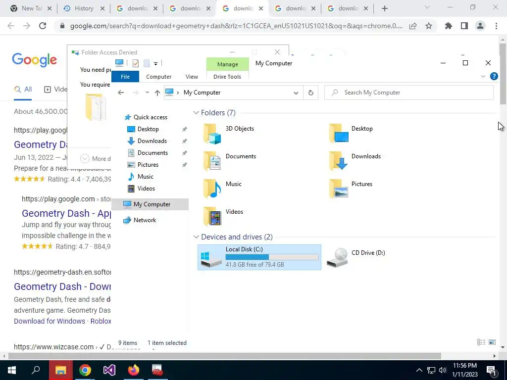Click the Explorer Back arrow
The width and height of the screenshot is (507, 380).
pos(121,93)
